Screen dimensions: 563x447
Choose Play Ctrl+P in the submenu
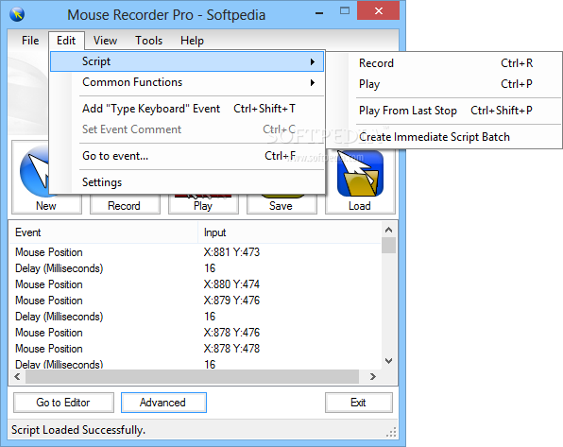tap(445, 84)
